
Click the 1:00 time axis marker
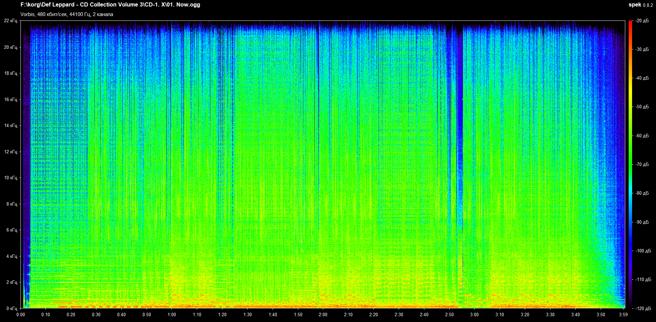pyautogui.click(x=172, y=314)
